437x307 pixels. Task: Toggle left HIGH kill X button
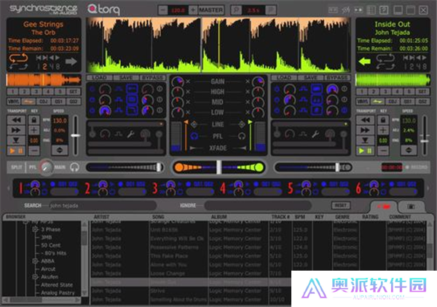coord(188,92)
